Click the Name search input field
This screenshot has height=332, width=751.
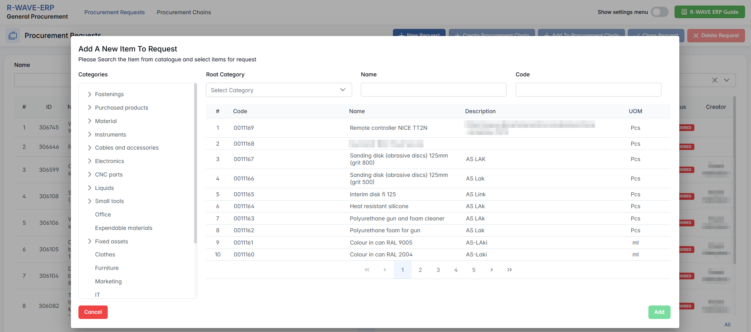point(433,90)
